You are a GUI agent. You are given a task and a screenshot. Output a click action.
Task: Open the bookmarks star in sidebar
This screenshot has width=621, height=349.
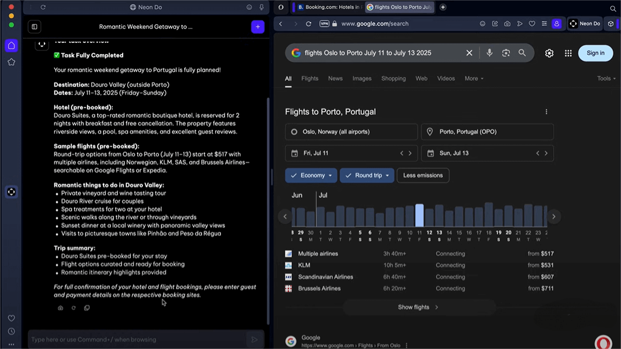[x=11, y=62]
